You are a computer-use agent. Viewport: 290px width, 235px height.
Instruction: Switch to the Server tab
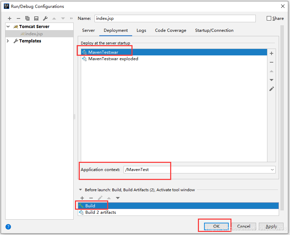88,30
